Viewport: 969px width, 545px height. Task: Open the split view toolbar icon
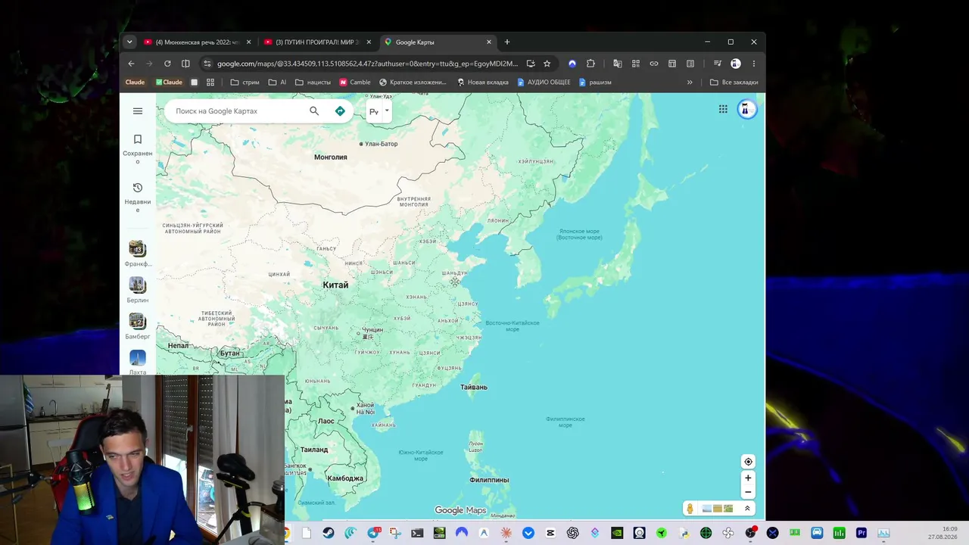(185, 64)
